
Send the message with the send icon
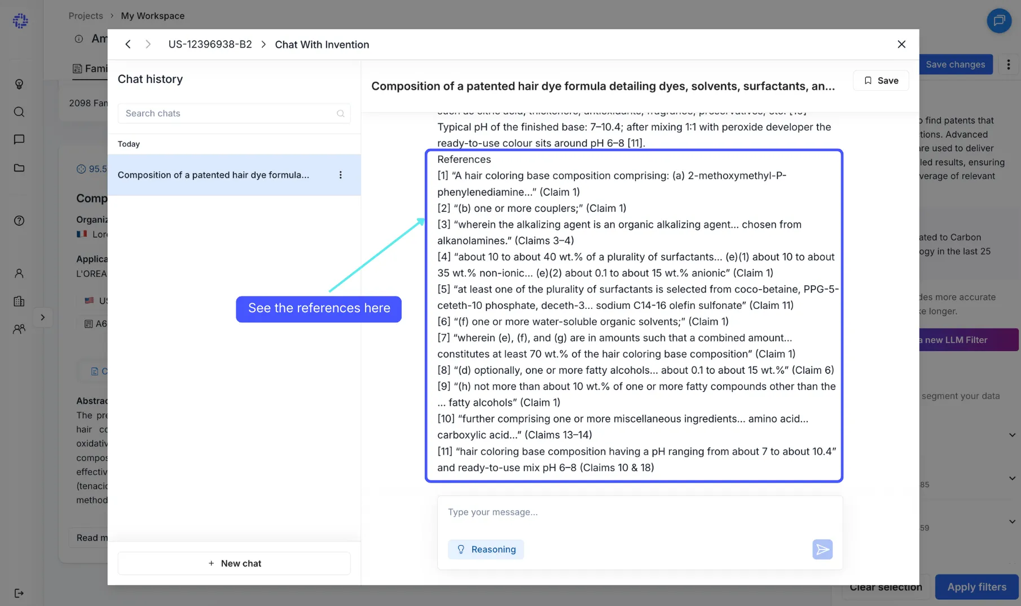822,549
